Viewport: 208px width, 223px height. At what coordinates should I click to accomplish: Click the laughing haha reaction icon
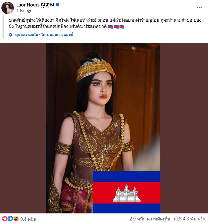[x=16, y=218]
